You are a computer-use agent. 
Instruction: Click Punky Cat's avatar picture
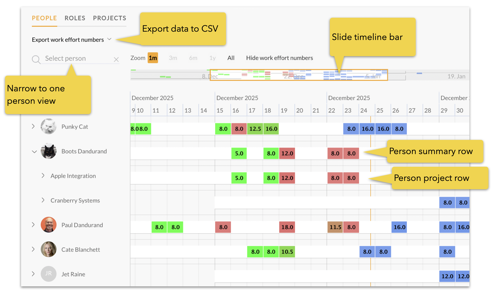pos(48,126)
